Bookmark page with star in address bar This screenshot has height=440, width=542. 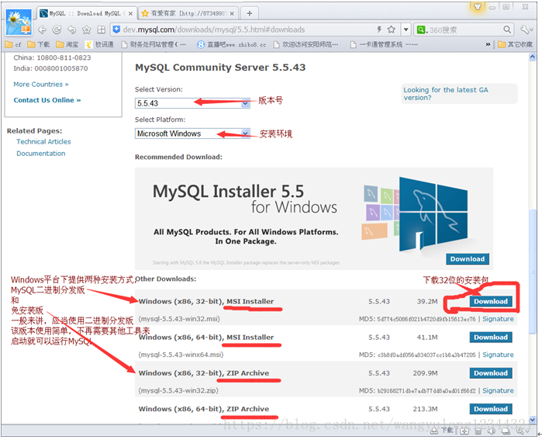tap(392, 29)
